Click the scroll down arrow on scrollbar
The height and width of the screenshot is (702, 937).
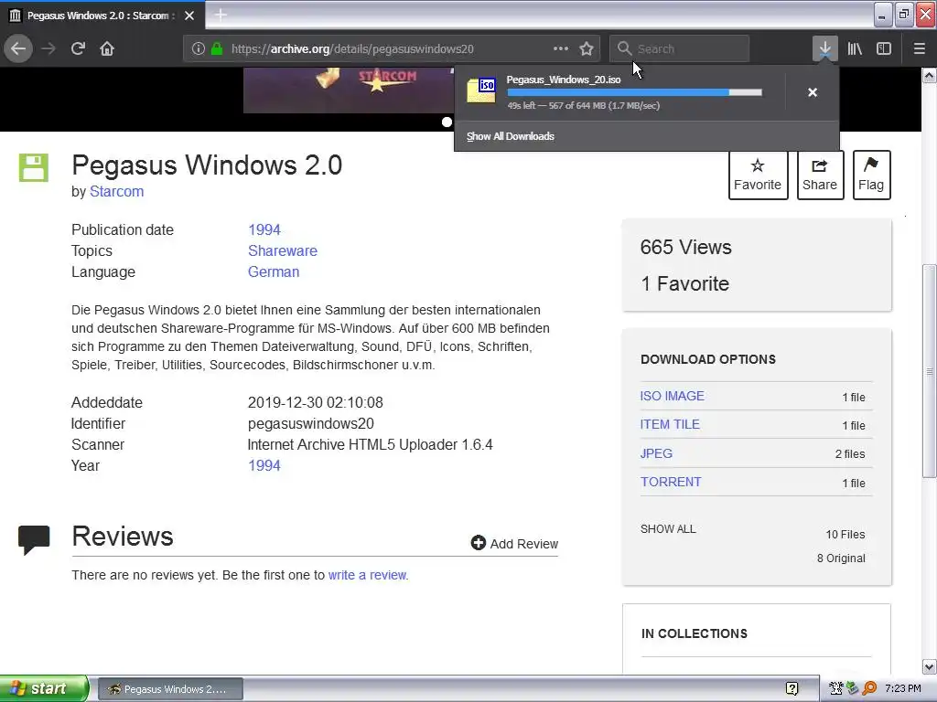coord(930,666)
